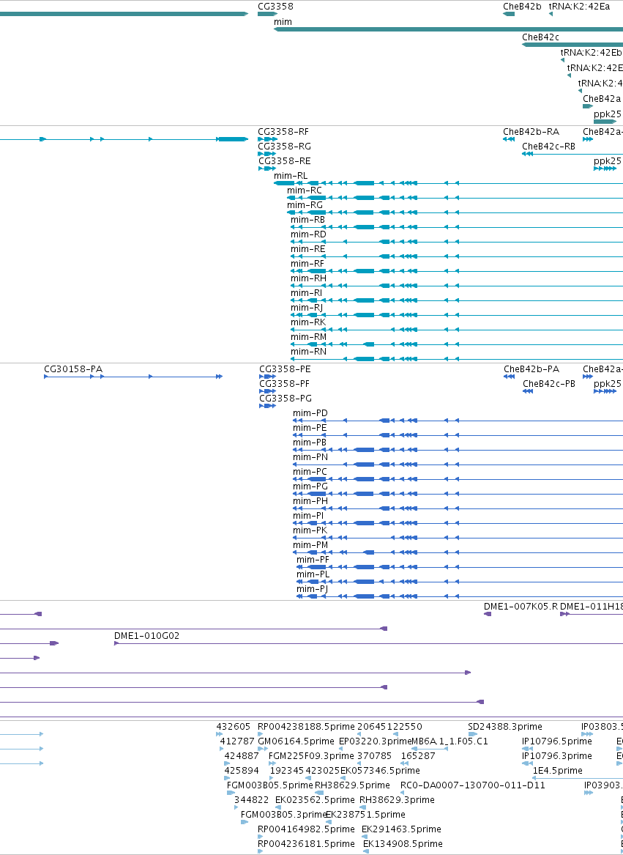Open EST IP10796.3prime

[557, 756]
